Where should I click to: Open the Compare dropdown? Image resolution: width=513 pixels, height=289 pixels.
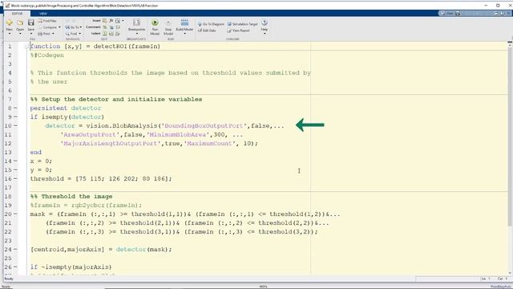pos(59,27)
